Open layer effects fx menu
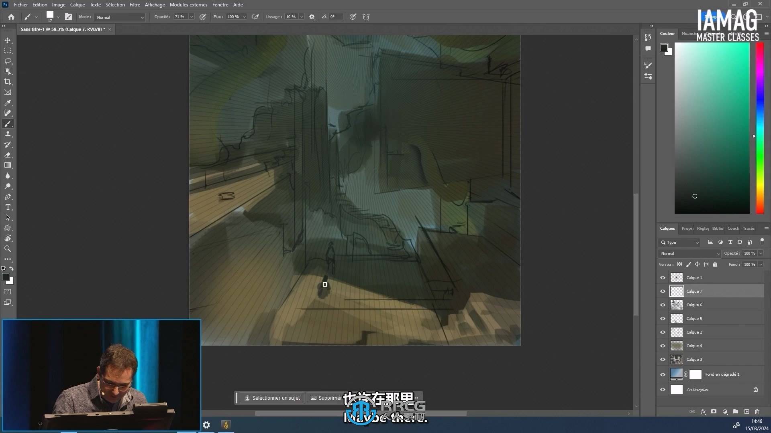 click(703, 412)
